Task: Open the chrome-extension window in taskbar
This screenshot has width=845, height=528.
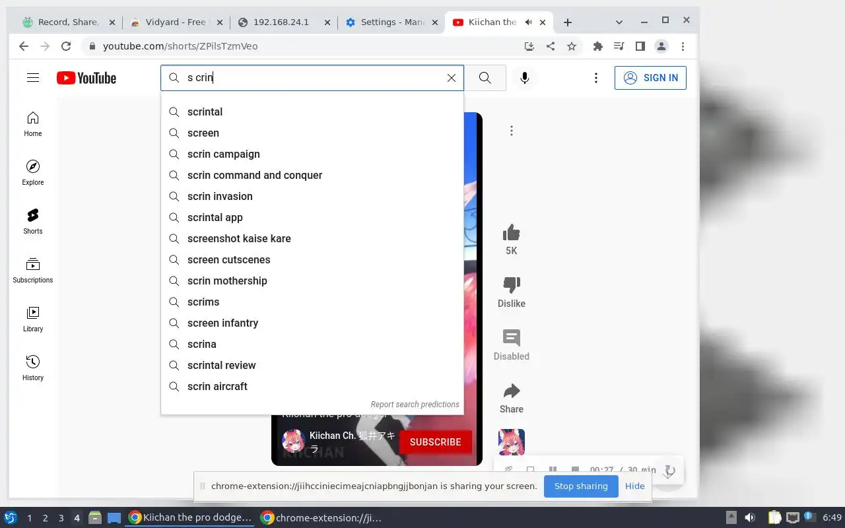Action: pos(321,518)
